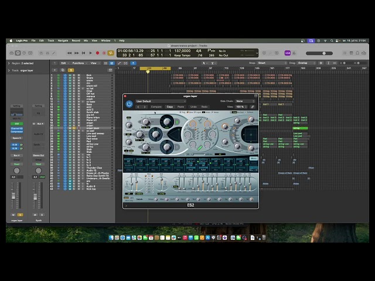Toggle the purple count-in button
The image size is (375, 281).
tap(288, 53)
